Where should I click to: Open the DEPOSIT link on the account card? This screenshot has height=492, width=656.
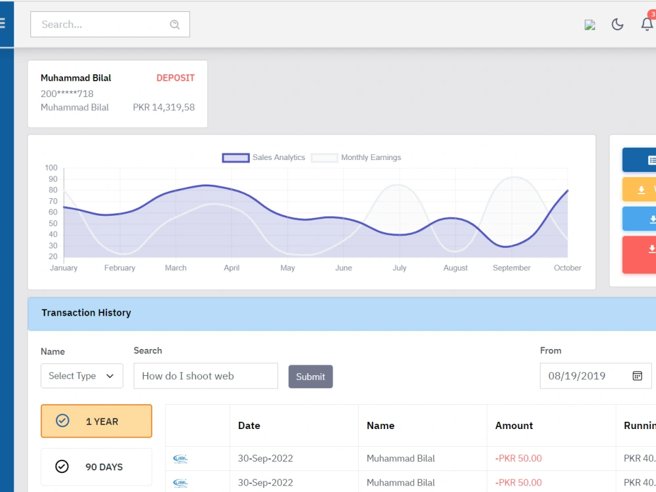point(175,77)
